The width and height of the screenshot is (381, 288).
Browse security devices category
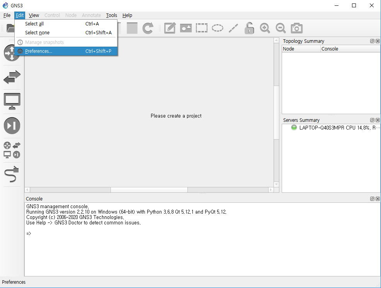click(12, 126)
